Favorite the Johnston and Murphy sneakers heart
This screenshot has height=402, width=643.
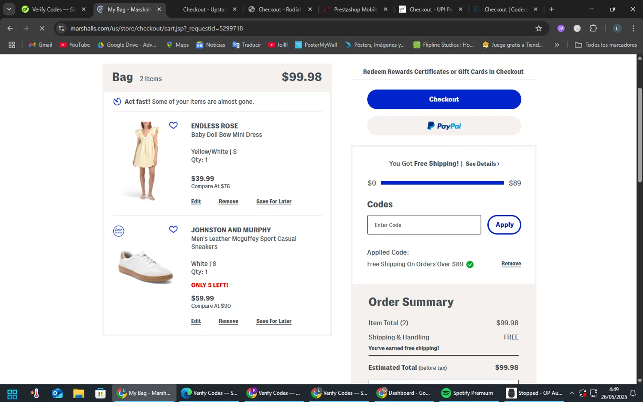[173, 230]
